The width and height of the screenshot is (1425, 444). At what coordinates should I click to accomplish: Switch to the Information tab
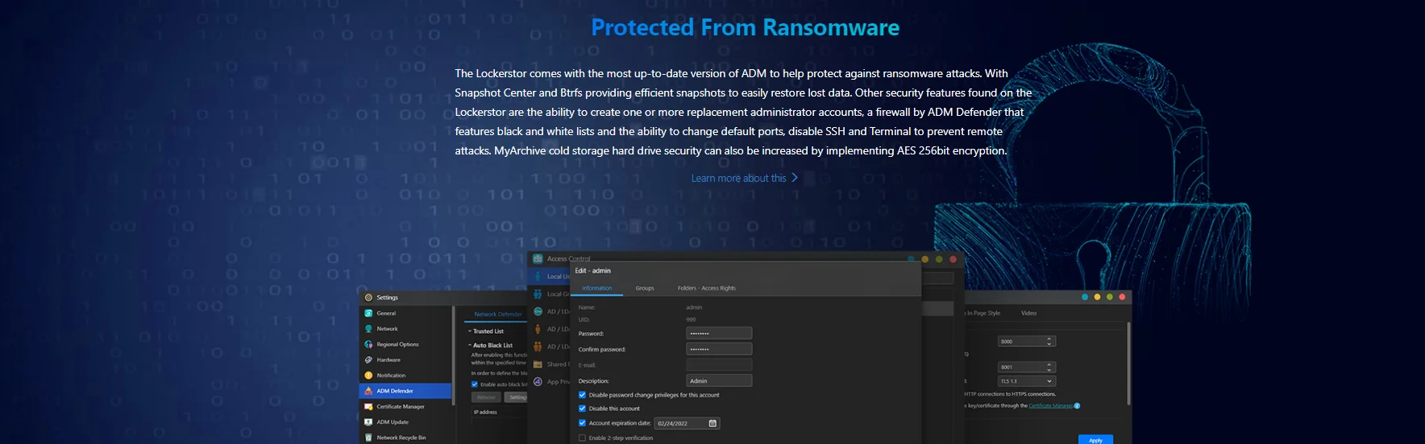[597, 288]
